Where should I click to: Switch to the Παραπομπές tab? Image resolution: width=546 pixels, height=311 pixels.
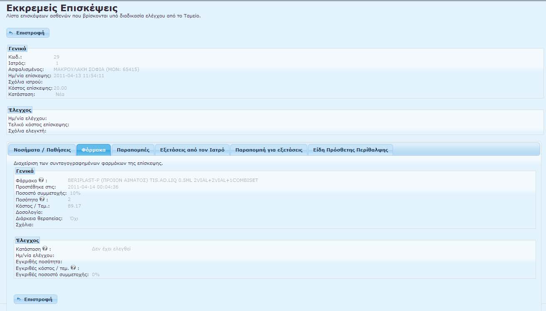(133, 150)
